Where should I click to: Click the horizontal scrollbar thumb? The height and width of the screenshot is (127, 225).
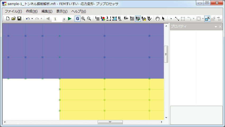point(110,122)
